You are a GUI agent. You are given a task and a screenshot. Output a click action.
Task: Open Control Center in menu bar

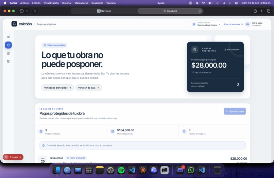click(236, 3)
